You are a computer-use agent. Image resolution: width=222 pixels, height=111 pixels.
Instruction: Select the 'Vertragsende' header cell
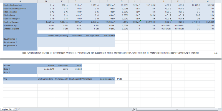[x=62, y=79]
